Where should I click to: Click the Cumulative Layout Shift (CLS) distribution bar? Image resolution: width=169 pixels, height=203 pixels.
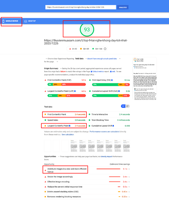(x=111, y=95)
